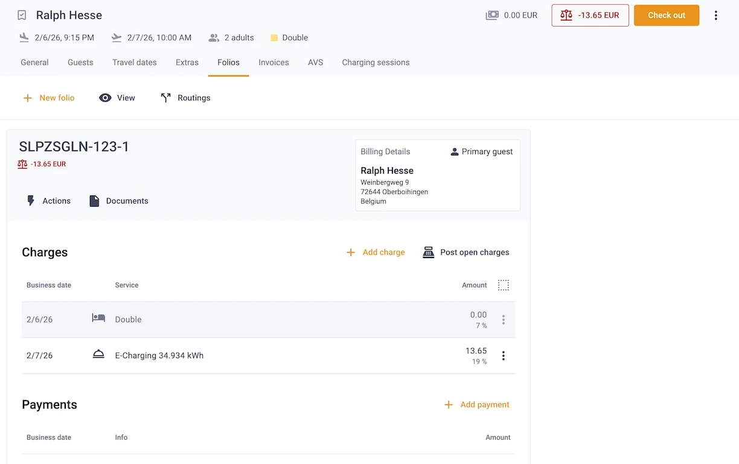Screen dimensions: 739x464
Task: Open the column settings icon next to Amount
Action: pos(503,285)
